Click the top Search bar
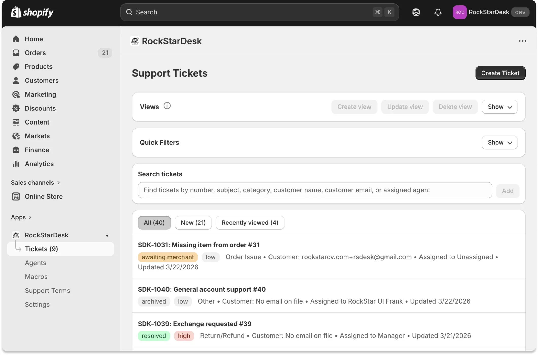Image resolution: width=538 pixels, height=355 pixels. tap(259, 12)
